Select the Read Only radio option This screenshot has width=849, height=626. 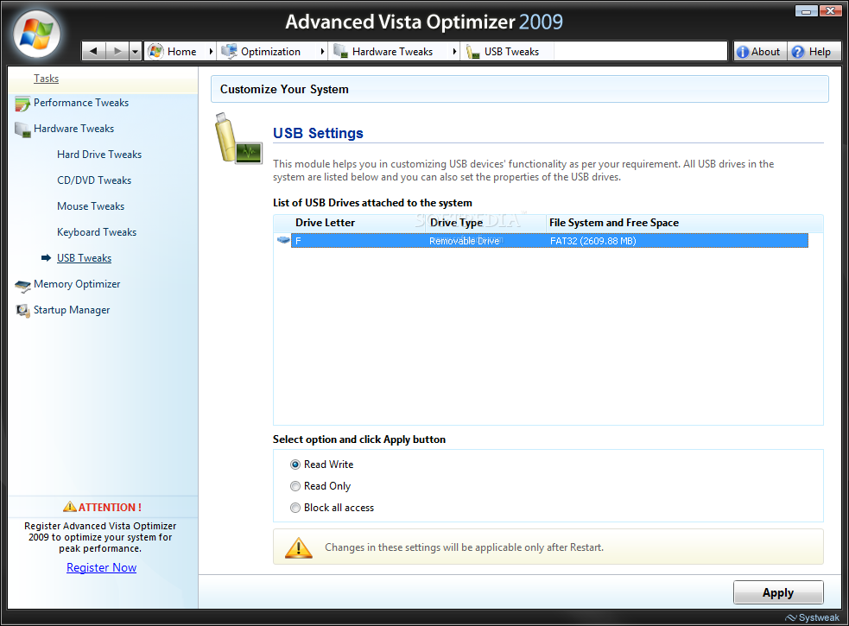click(x=295, y=486)
